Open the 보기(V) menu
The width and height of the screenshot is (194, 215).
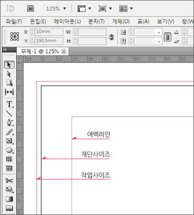pyautogui.click(x=165, y=21)
